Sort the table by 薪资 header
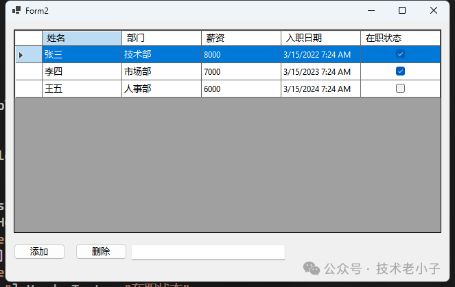 tap(241, 38)
